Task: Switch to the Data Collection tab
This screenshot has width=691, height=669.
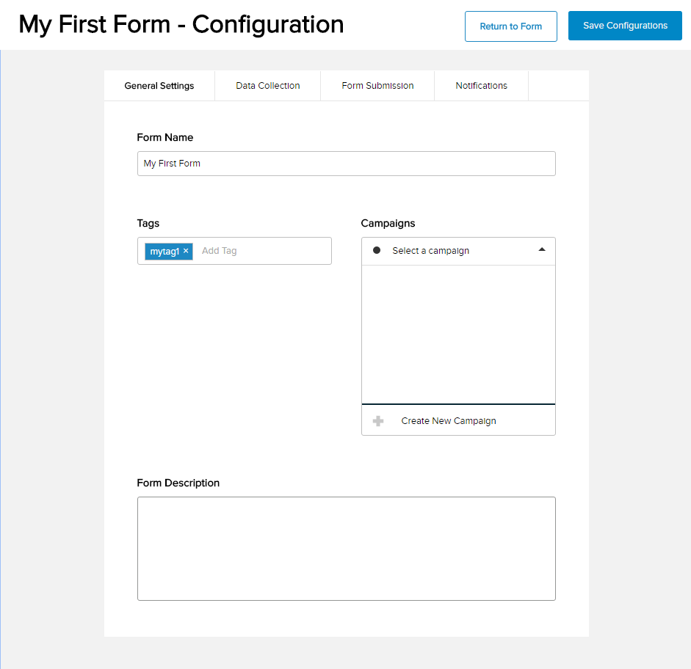Action: [267, 86]
